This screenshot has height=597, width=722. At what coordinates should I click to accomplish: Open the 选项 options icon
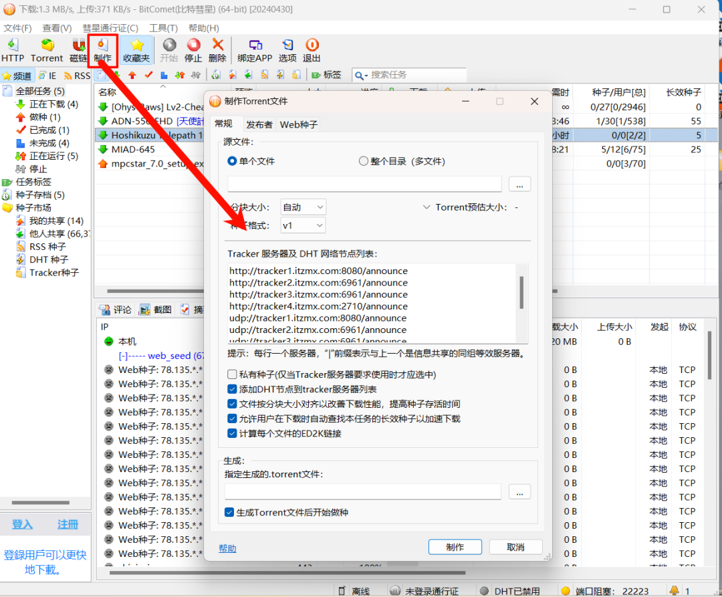tap(287, 49)
